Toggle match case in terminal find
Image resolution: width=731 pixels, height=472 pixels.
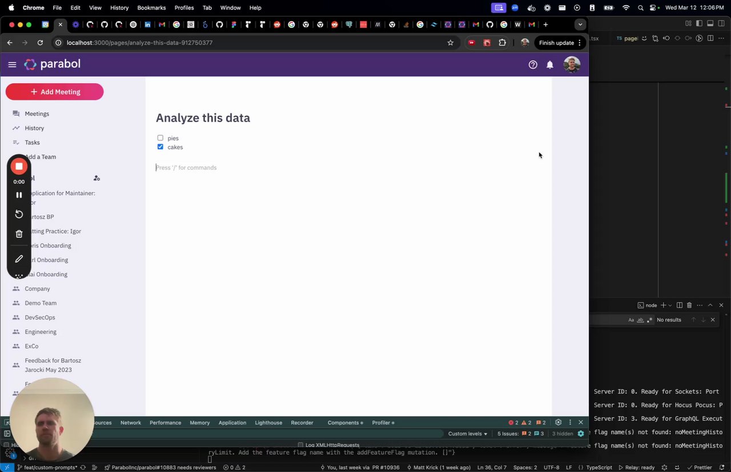pos(631,320)
